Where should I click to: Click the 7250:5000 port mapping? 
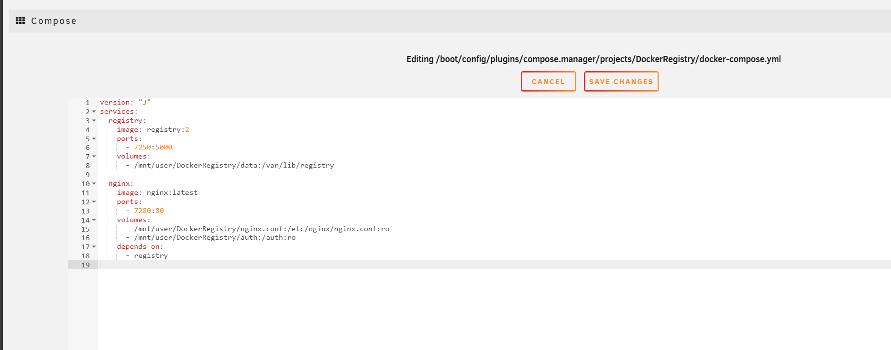pos(153,147)
